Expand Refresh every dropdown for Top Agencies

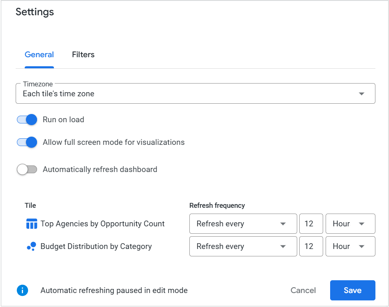click(243, 224)
